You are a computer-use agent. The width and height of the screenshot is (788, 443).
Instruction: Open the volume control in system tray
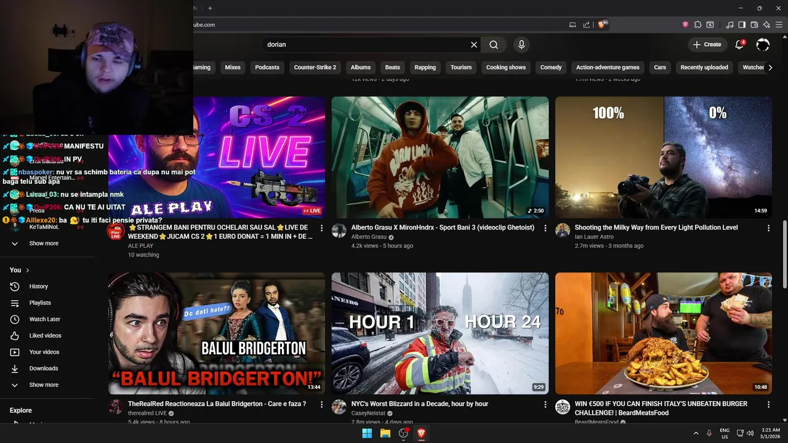point(750,433)
